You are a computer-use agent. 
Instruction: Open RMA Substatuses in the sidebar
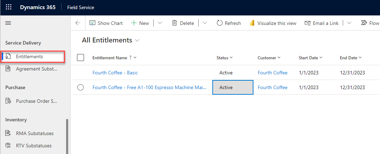click(34, 133)
